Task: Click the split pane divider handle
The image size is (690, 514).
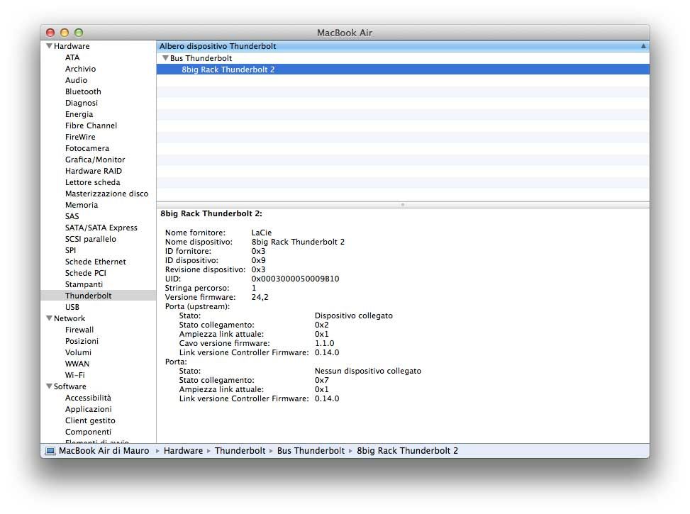Action: 403,204
